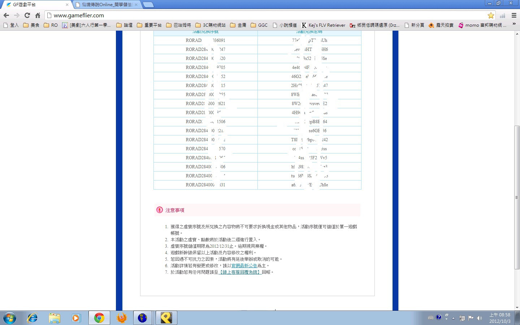The image size is (520, 325).
Task: Open the orange phoenix taskbar icon
Action: pos(122,318)
